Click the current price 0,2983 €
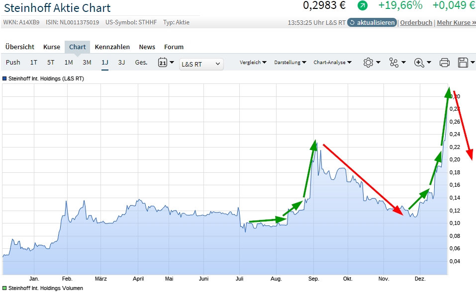This screenshot has height=292, width=476. (x=324, y=5)
